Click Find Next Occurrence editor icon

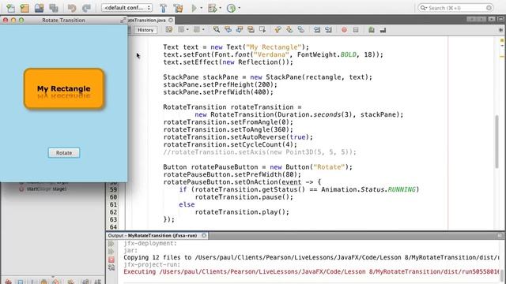coord(240,30)
